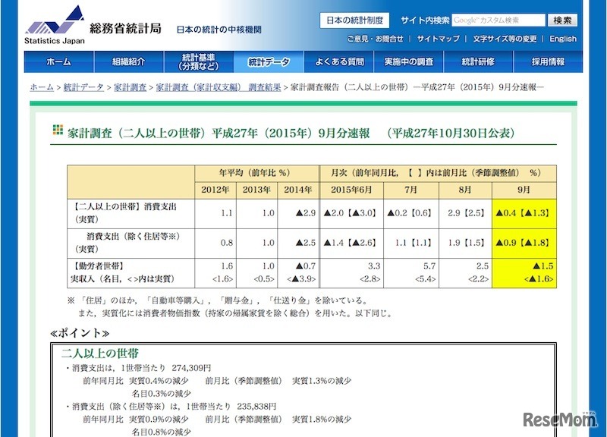Click the ≪ポイント≫ section heading
The image size is (607, 437).
(80, 333)
